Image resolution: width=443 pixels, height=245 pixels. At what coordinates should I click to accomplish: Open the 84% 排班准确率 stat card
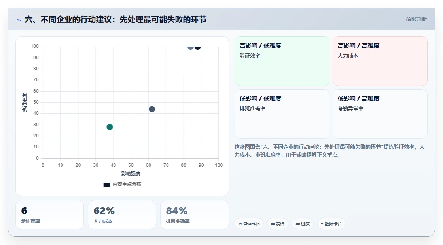click(194, 215)
